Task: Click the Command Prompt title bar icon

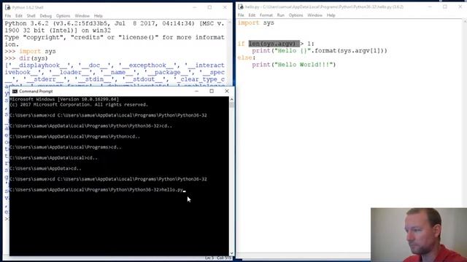Action: click(x=15, y=91)
